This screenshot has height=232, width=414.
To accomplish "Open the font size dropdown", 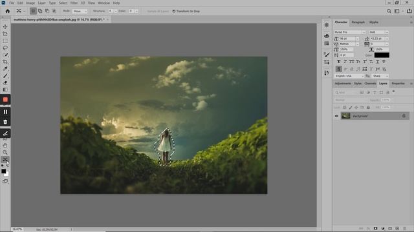I will point(357,39).
